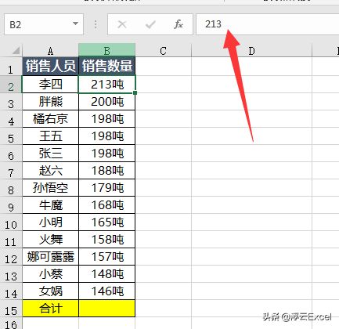Click the formula bar showing 213

pyautogui.click(x=268, y=24)
